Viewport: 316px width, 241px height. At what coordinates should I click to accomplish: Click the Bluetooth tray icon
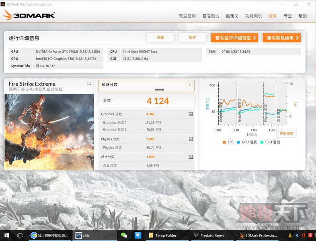(x=297, y=235)
